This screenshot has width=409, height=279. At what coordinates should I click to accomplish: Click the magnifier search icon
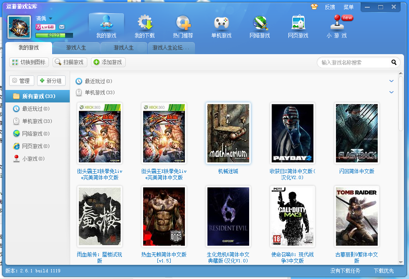394,62
